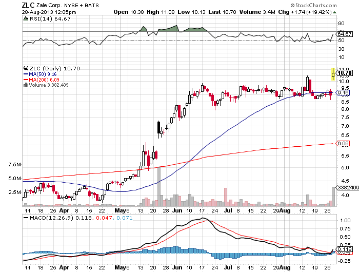Click the 7.0 price axis label
Viewport: 359px width, 272px height.
tap(345, 126)
